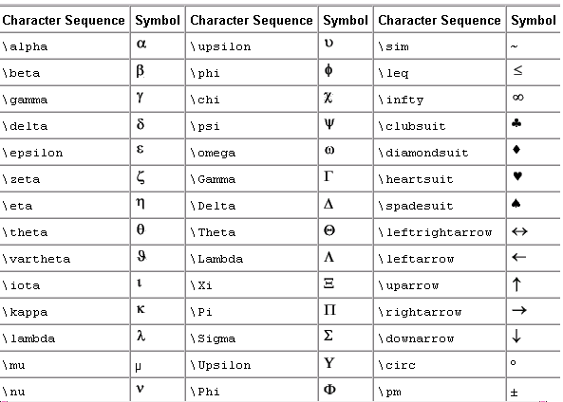Click the less-than-or-equal symbol
Image resolution: width=563 pixels, height=402 pixels.
tap(517, 70)
